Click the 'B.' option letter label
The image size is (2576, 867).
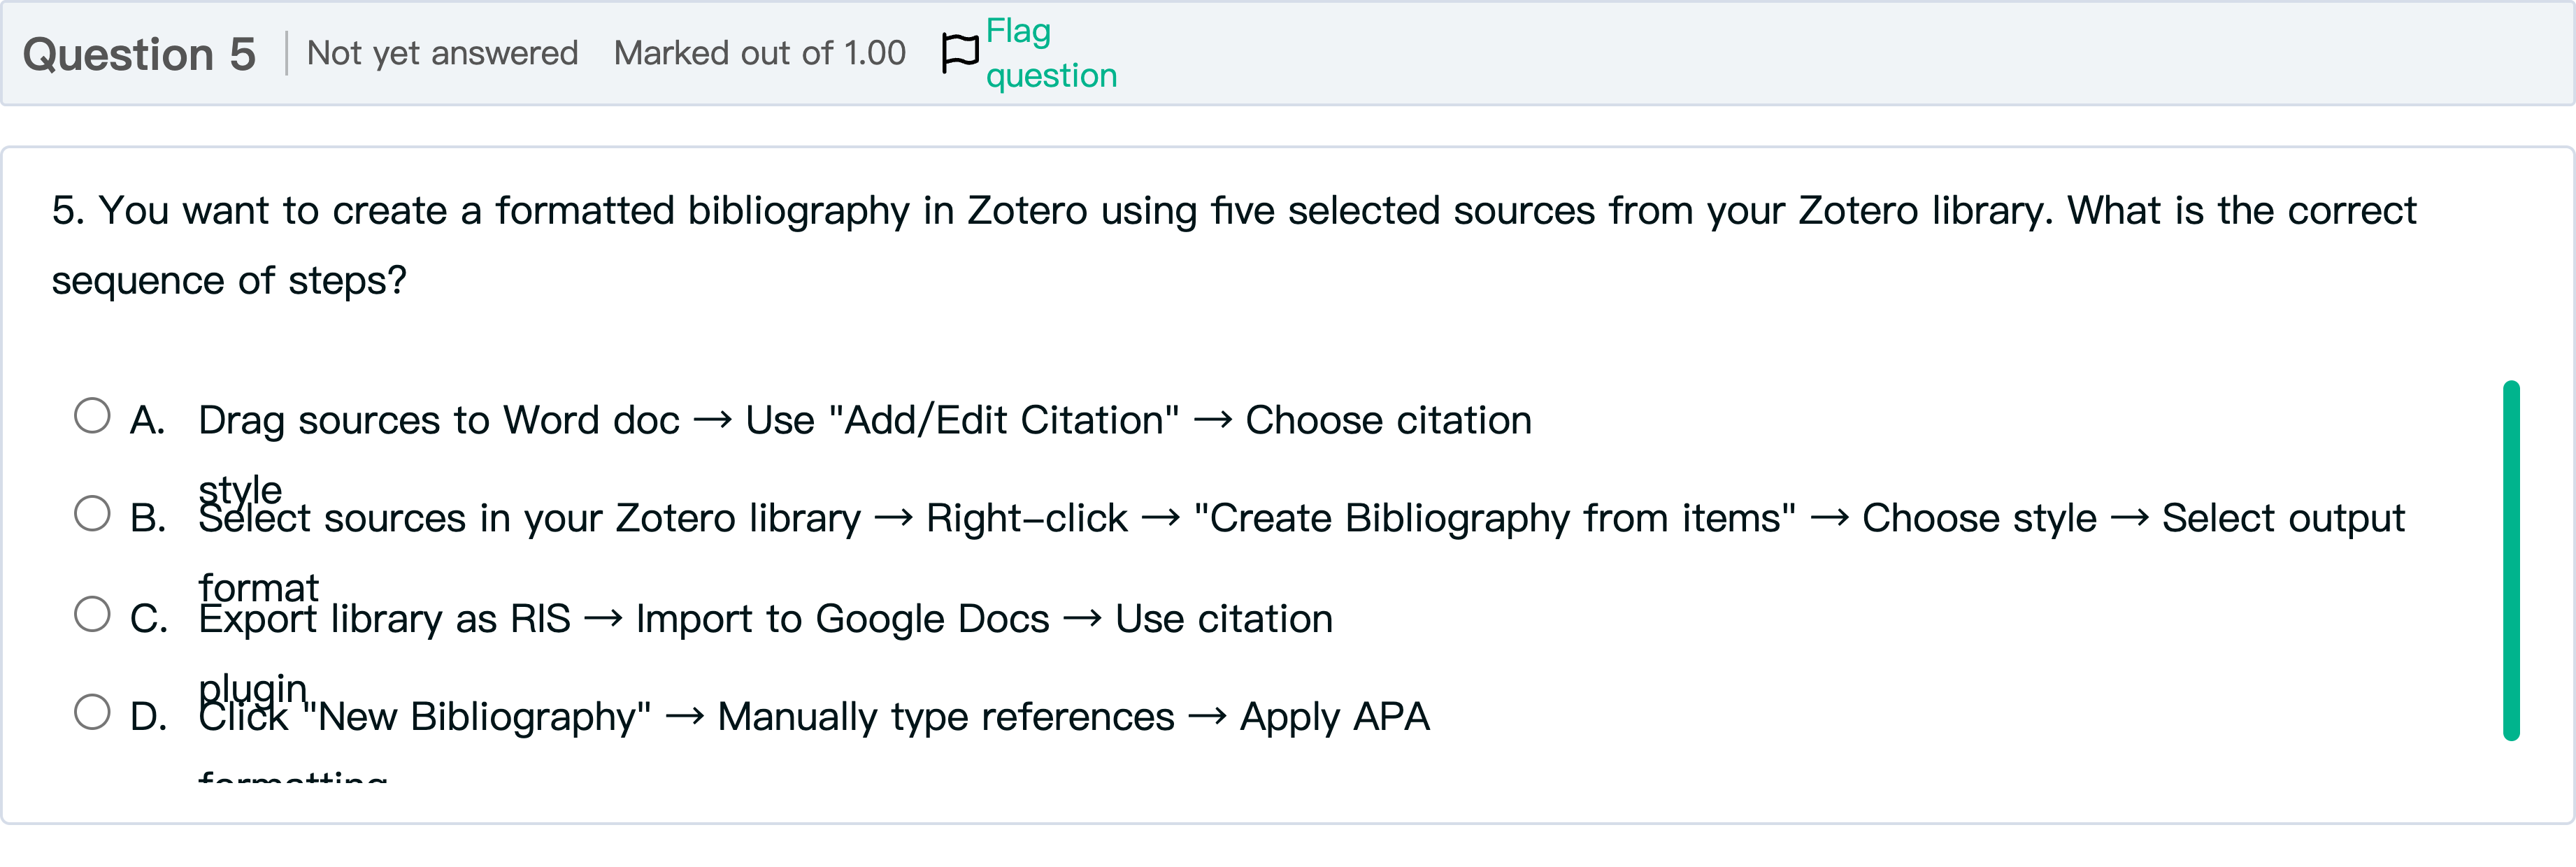(148, 518)
